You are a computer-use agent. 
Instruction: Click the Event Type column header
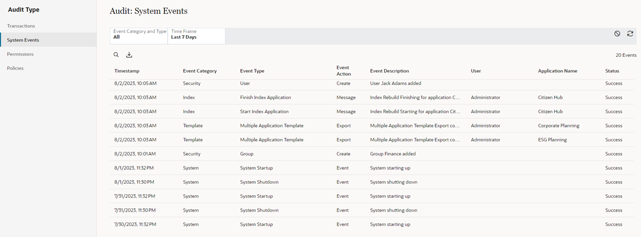pyautogui.click(x=252, y=71)
